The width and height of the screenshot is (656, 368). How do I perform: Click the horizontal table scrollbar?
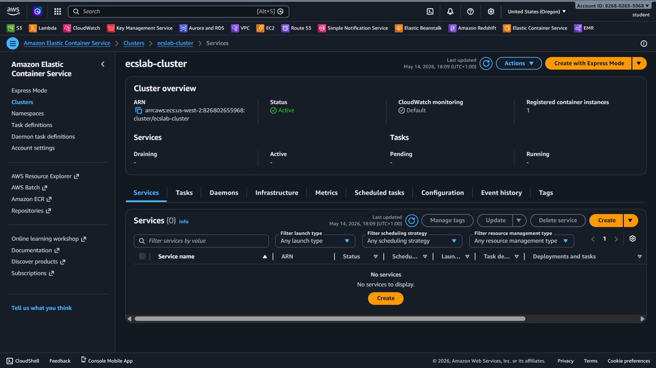330,319
